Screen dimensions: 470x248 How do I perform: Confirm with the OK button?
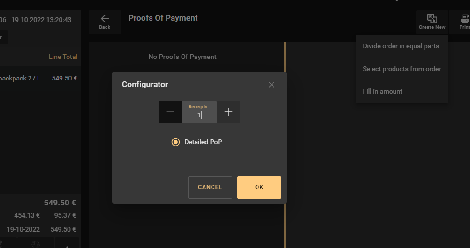(x=259, y=188)
